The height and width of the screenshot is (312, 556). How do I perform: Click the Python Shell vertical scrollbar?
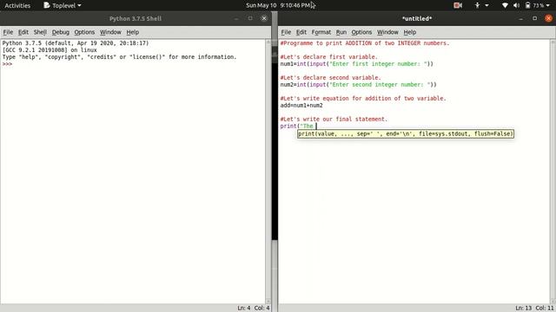pos(268,172)
